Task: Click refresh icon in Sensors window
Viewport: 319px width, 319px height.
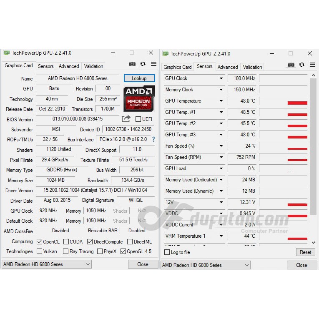Action: tap(302, 65)
